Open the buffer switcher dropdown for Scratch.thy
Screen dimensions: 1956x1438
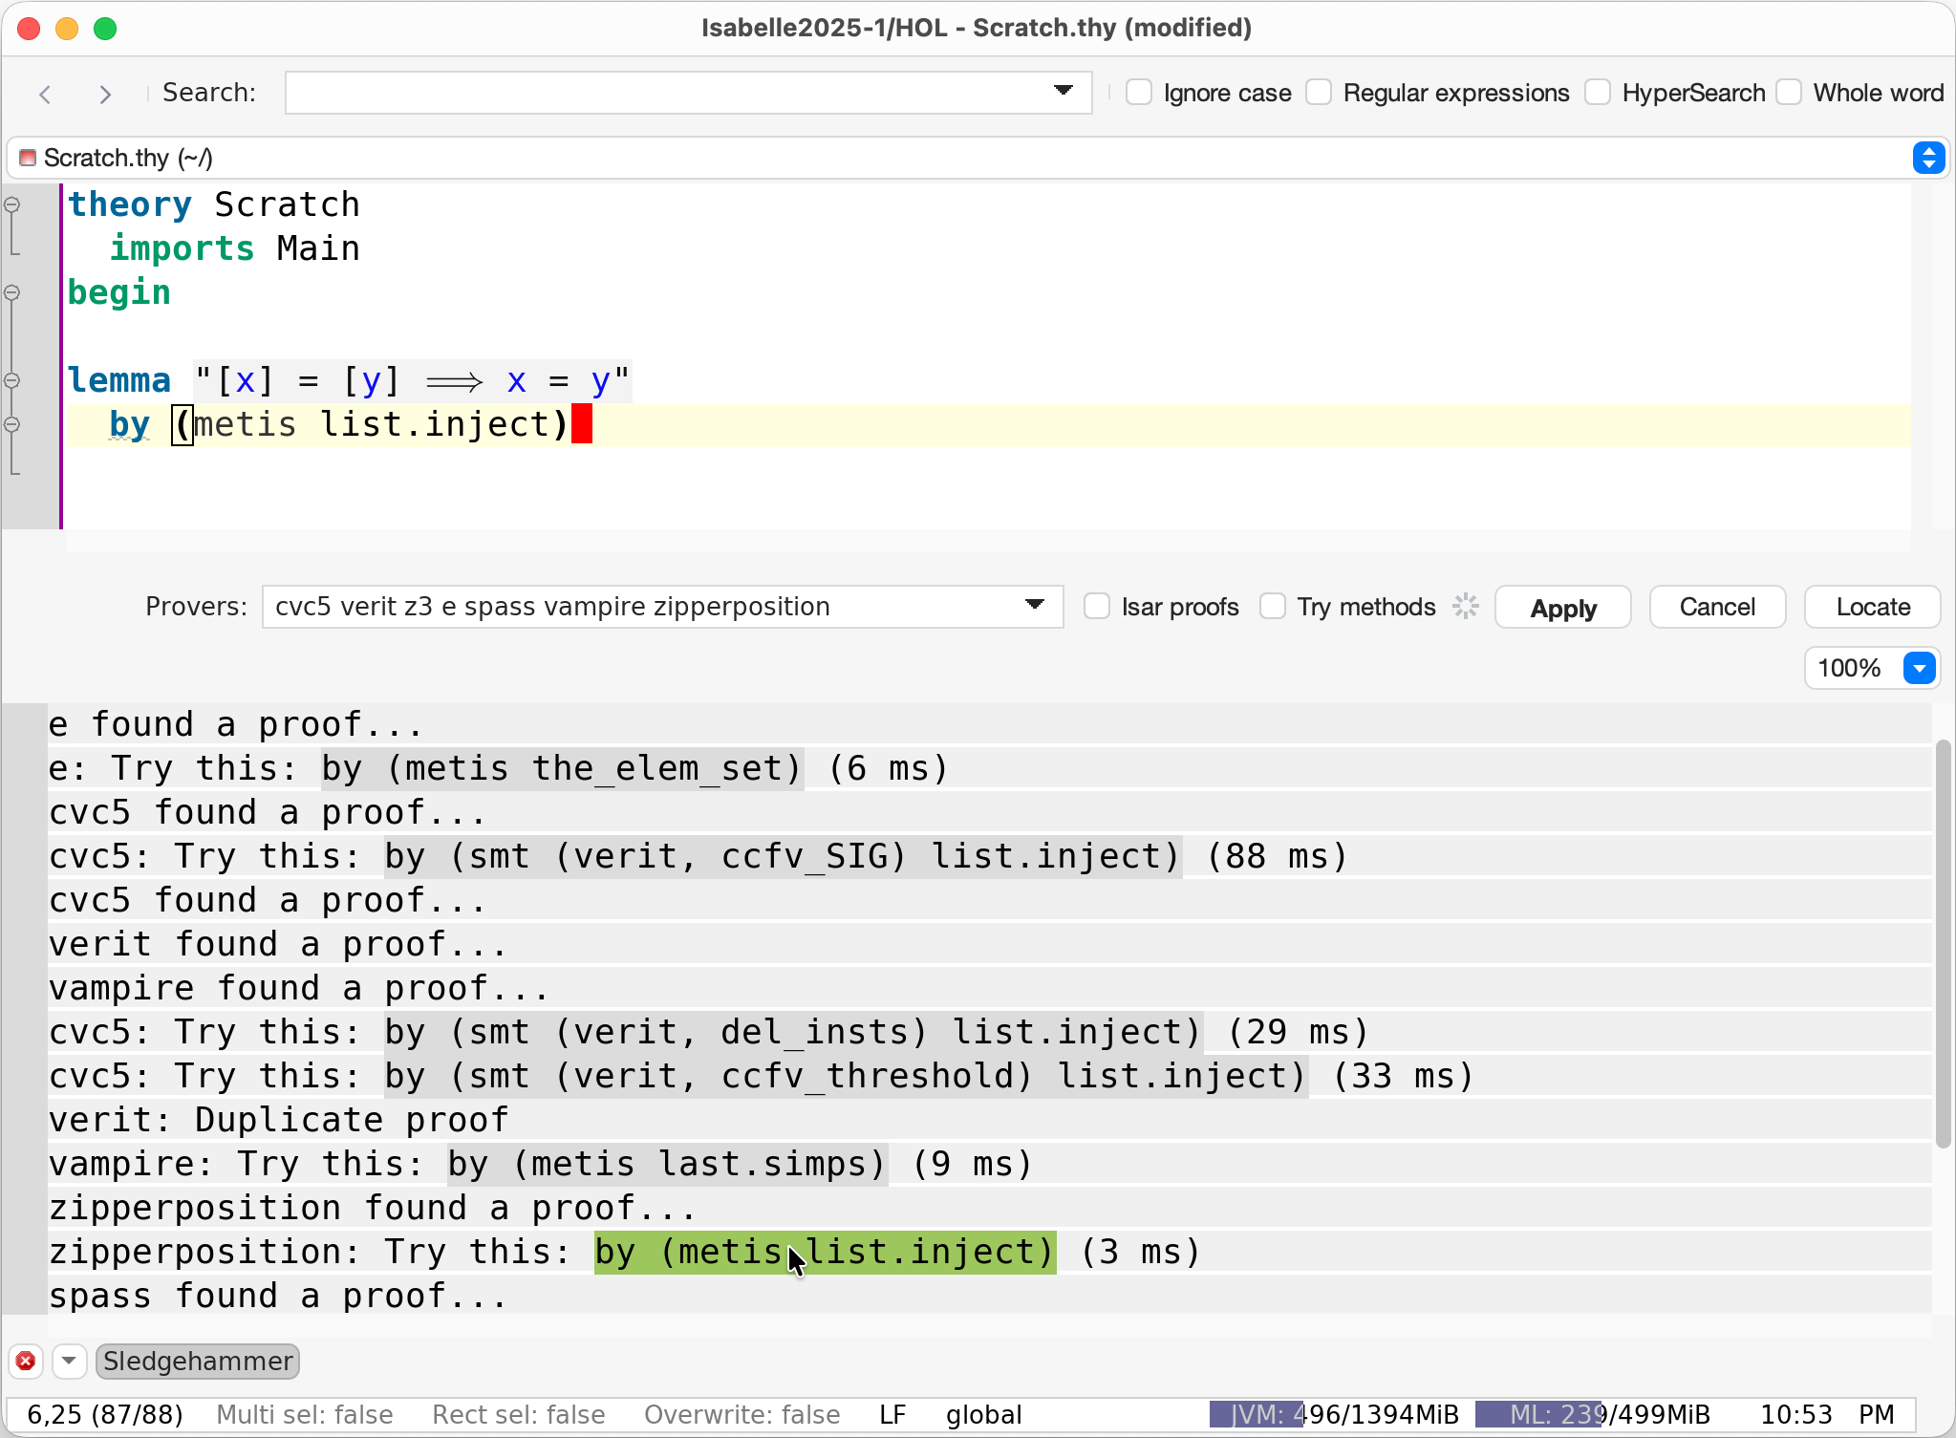(x=1928, y=158)
